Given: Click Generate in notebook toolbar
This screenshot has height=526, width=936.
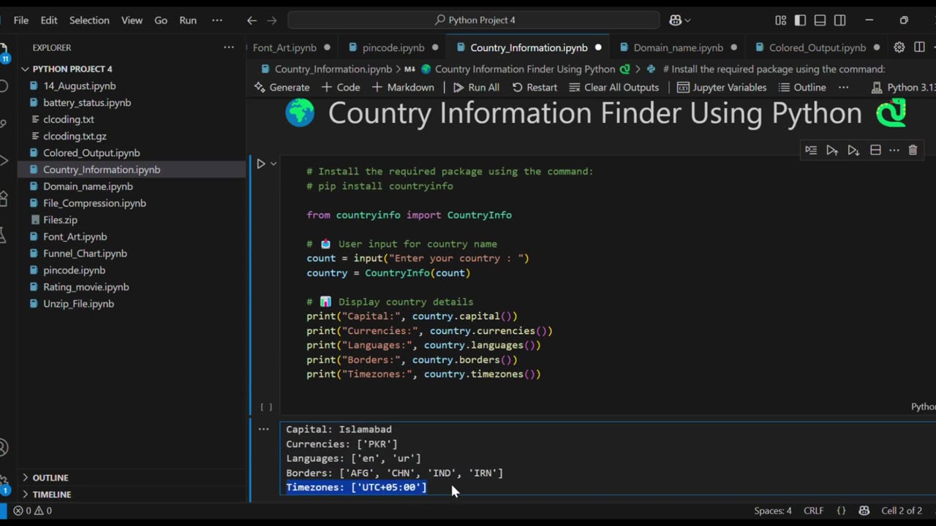Looking at the screenshot, I should click(282, 87).
